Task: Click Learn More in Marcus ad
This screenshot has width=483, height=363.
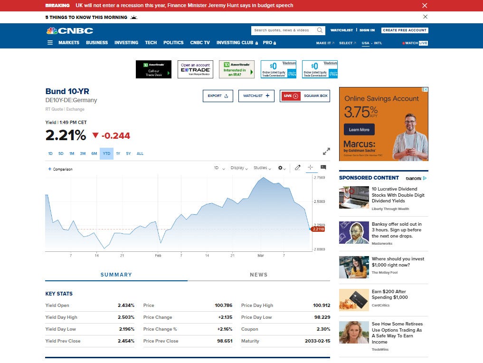Action: 359,130
